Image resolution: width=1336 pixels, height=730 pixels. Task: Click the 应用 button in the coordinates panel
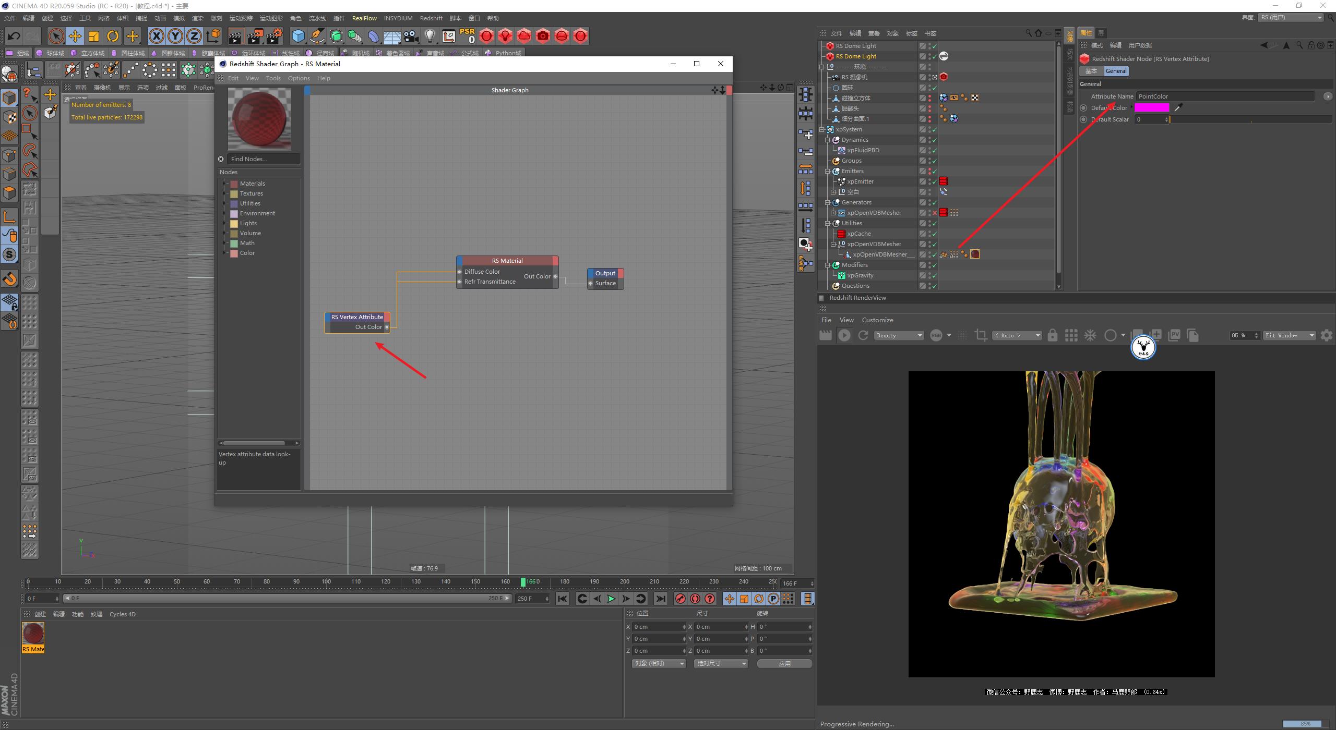(785, 663)
